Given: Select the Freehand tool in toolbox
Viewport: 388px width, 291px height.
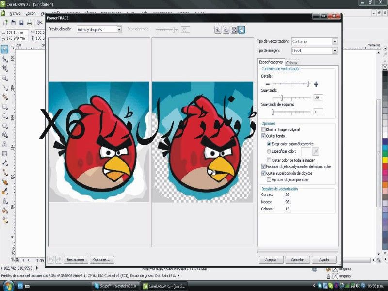Looking at the screenshot, I should click(5, 87).
